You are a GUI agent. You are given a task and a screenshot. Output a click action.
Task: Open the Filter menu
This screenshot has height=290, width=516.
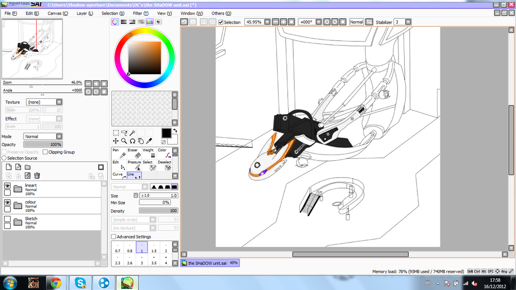[141, 13]
